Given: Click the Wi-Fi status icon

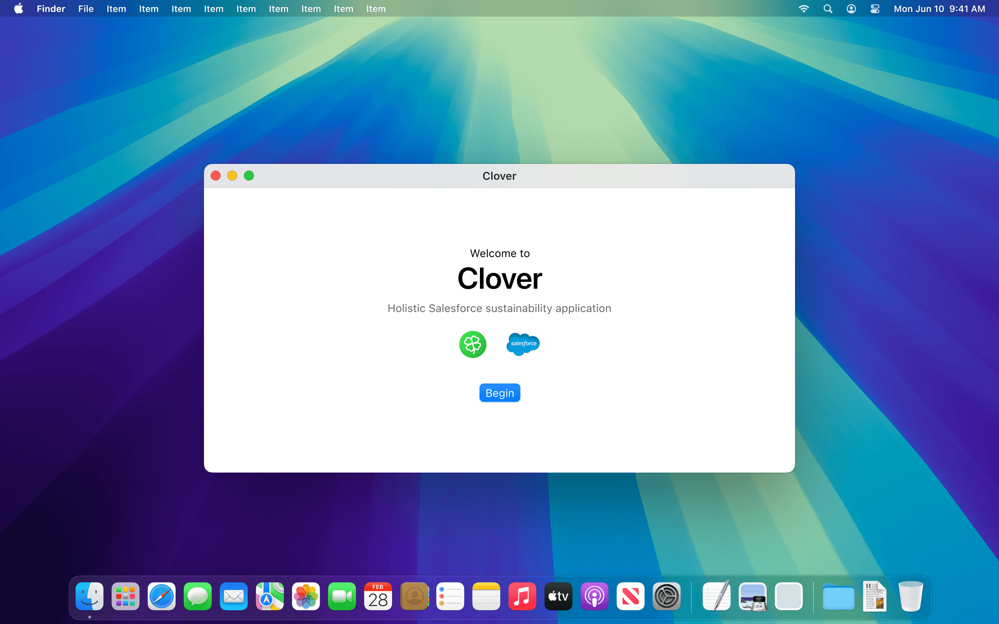Looking at the screenshot, I should point(804,9).
